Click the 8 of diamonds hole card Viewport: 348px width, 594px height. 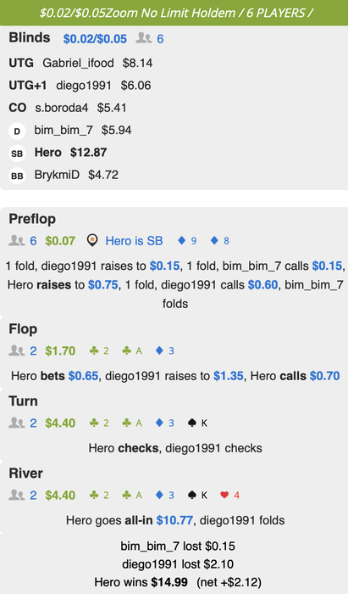220,240
